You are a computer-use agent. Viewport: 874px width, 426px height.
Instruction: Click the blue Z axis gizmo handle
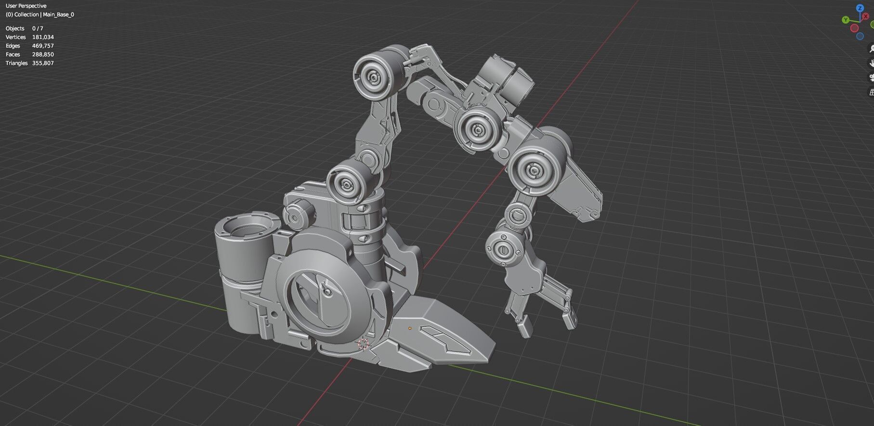tap(860, 8)
